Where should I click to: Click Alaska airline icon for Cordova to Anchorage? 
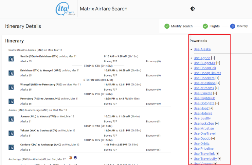click(11, 147)
